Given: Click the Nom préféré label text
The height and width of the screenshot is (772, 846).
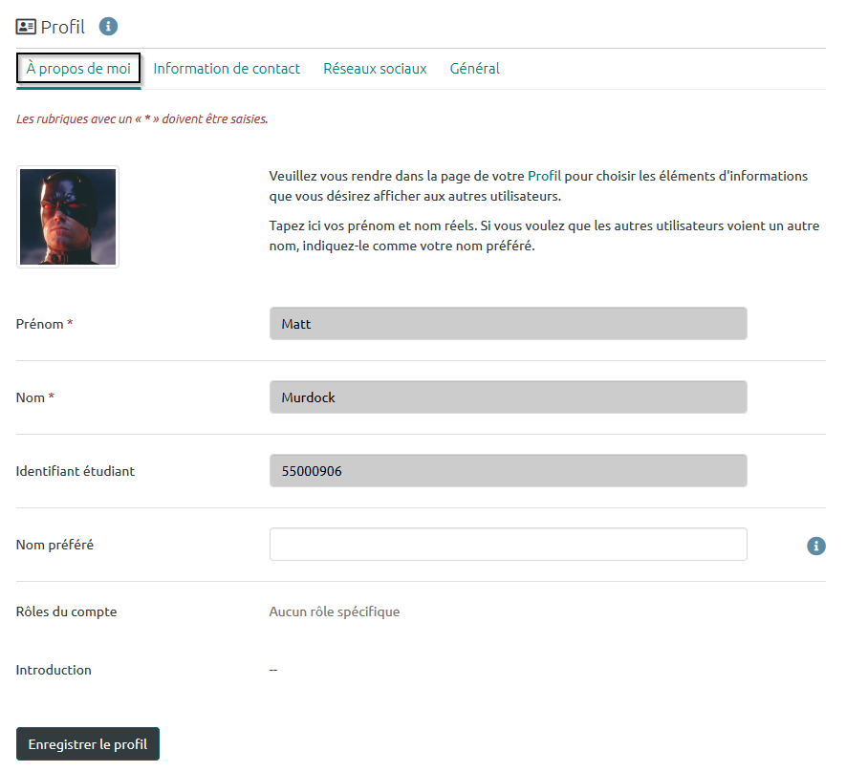Looking at the screenshot, I should pos(54,545).
